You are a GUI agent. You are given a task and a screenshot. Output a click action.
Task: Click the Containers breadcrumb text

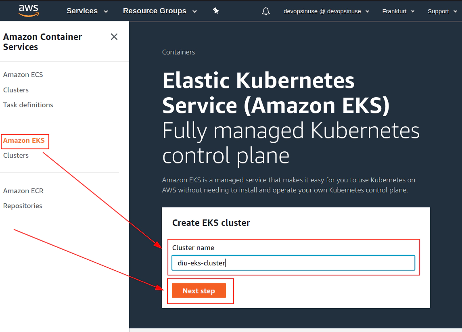click(179, 52)
